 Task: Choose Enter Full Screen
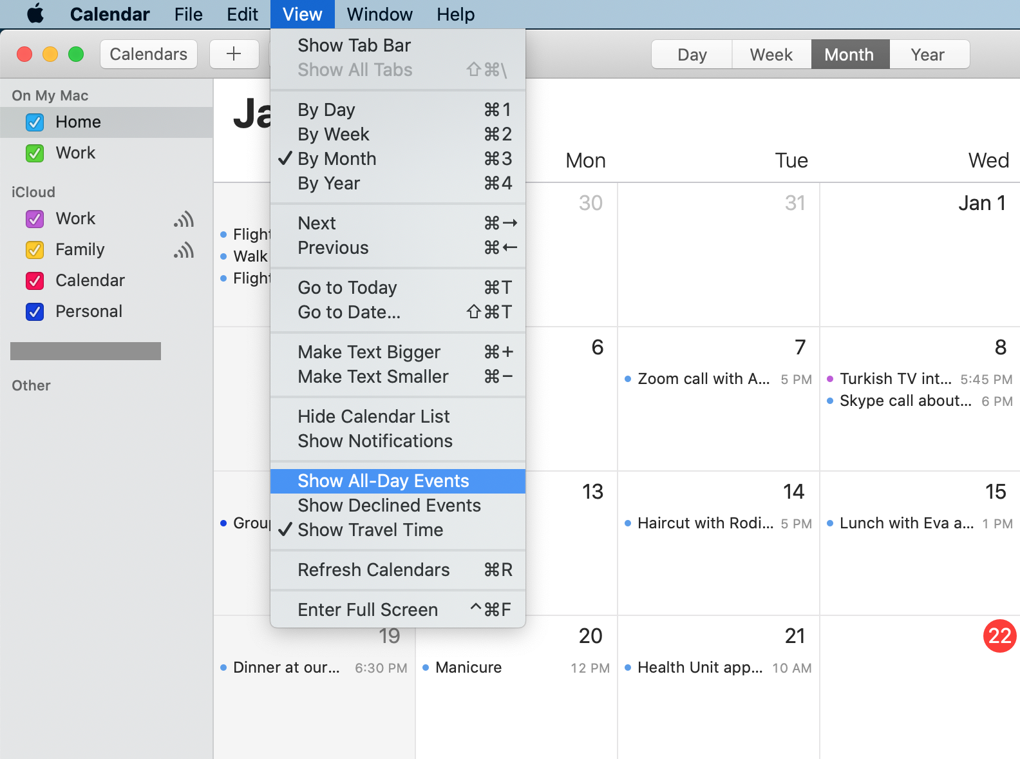point(398,610)
